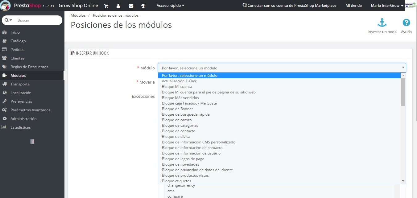Click the Grow Shop Online shop name

pos(78,6)
